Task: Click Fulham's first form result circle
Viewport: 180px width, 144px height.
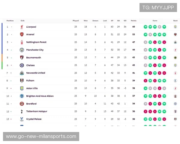Action: pyautogui.click(x=145, y=80)
